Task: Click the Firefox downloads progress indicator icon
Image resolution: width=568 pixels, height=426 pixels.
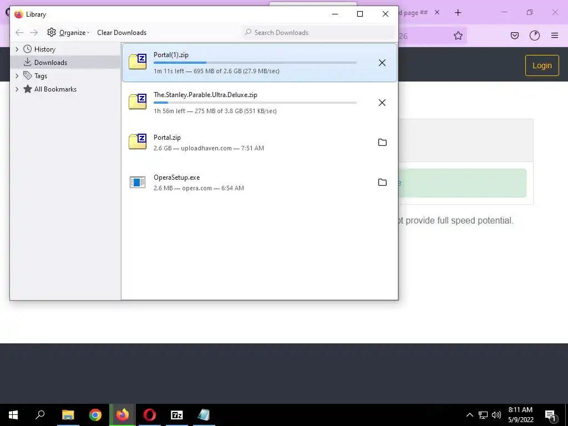Action: pyautogui.click(x=535, y=35)
